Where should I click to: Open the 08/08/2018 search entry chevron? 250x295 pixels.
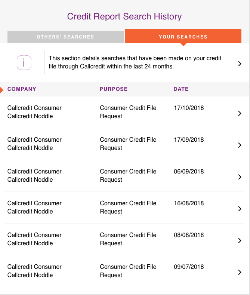pos(240,240)
